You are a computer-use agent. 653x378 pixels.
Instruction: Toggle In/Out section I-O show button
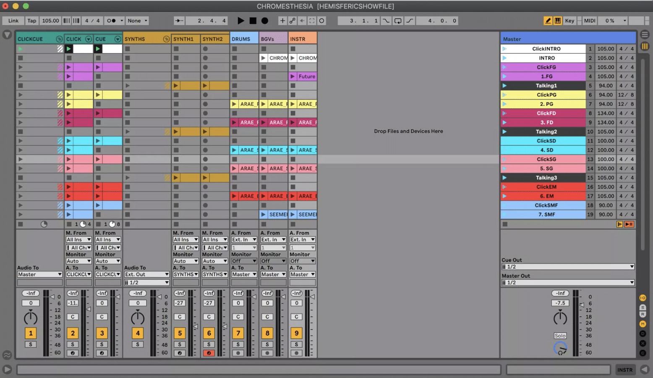point(643,298)
